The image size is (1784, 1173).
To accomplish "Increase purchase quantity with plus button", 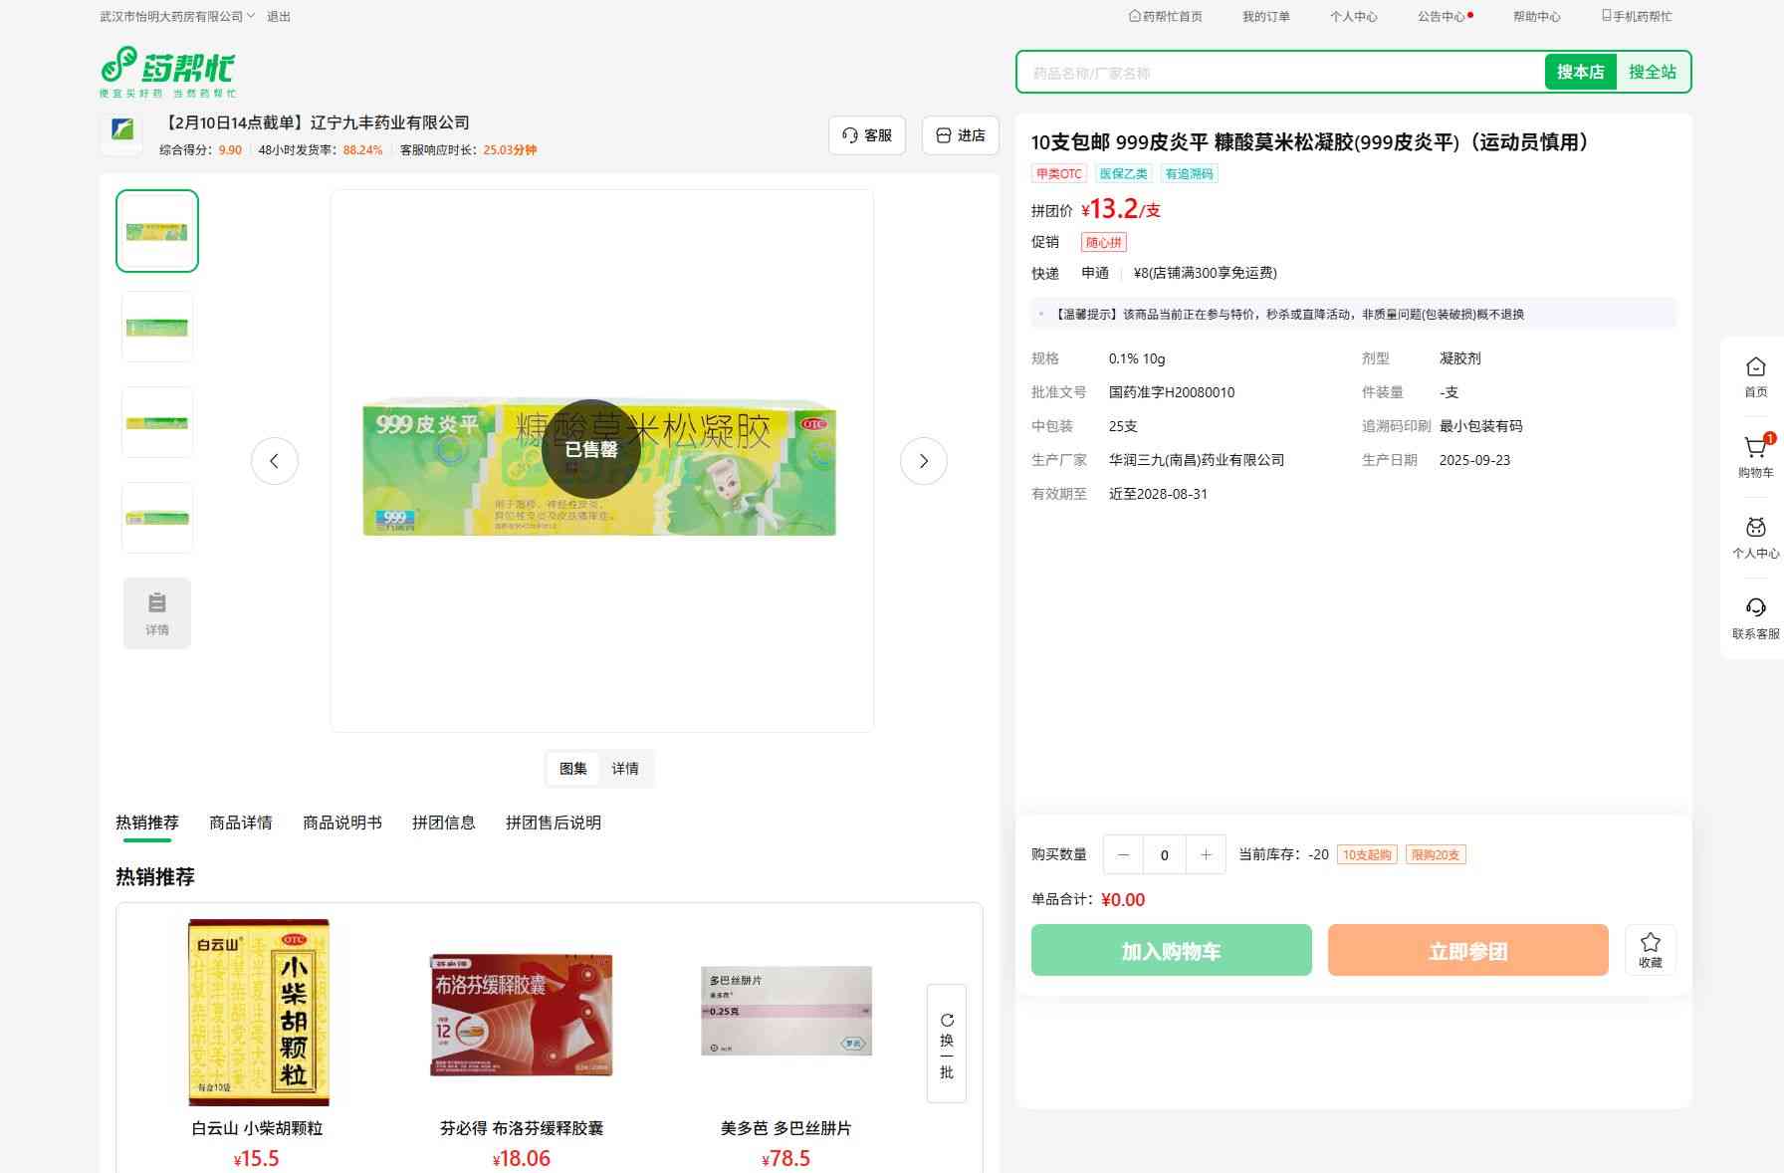I will pos(1206,854).
